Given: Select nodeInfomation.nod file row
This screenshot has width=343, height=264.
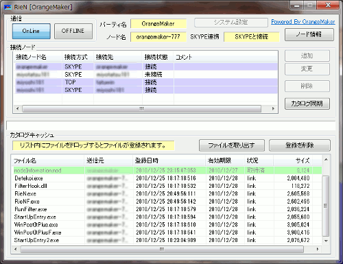Looking at the screenshot, I should [x=167, y=171].
